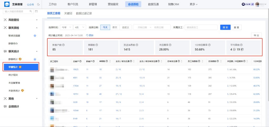Click the 芝麻微客 logo icon
Screen dimensions: 269x127
pyautogui.click(x=7, y=4)
